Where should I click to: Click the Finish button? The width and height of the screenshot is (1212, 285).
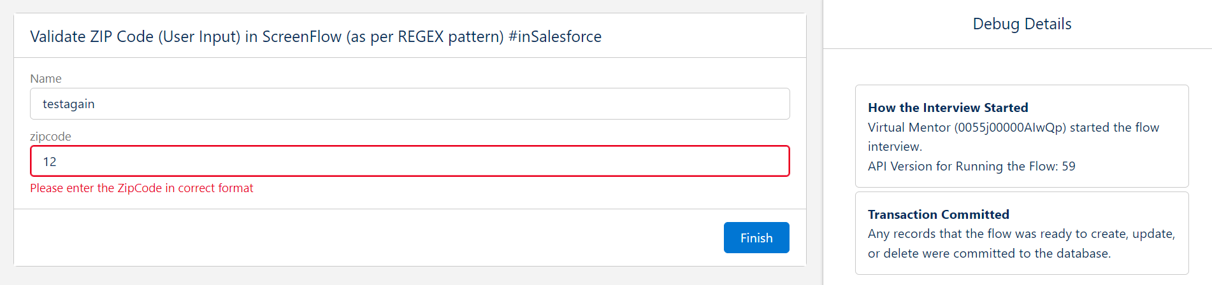click(756, 238)
